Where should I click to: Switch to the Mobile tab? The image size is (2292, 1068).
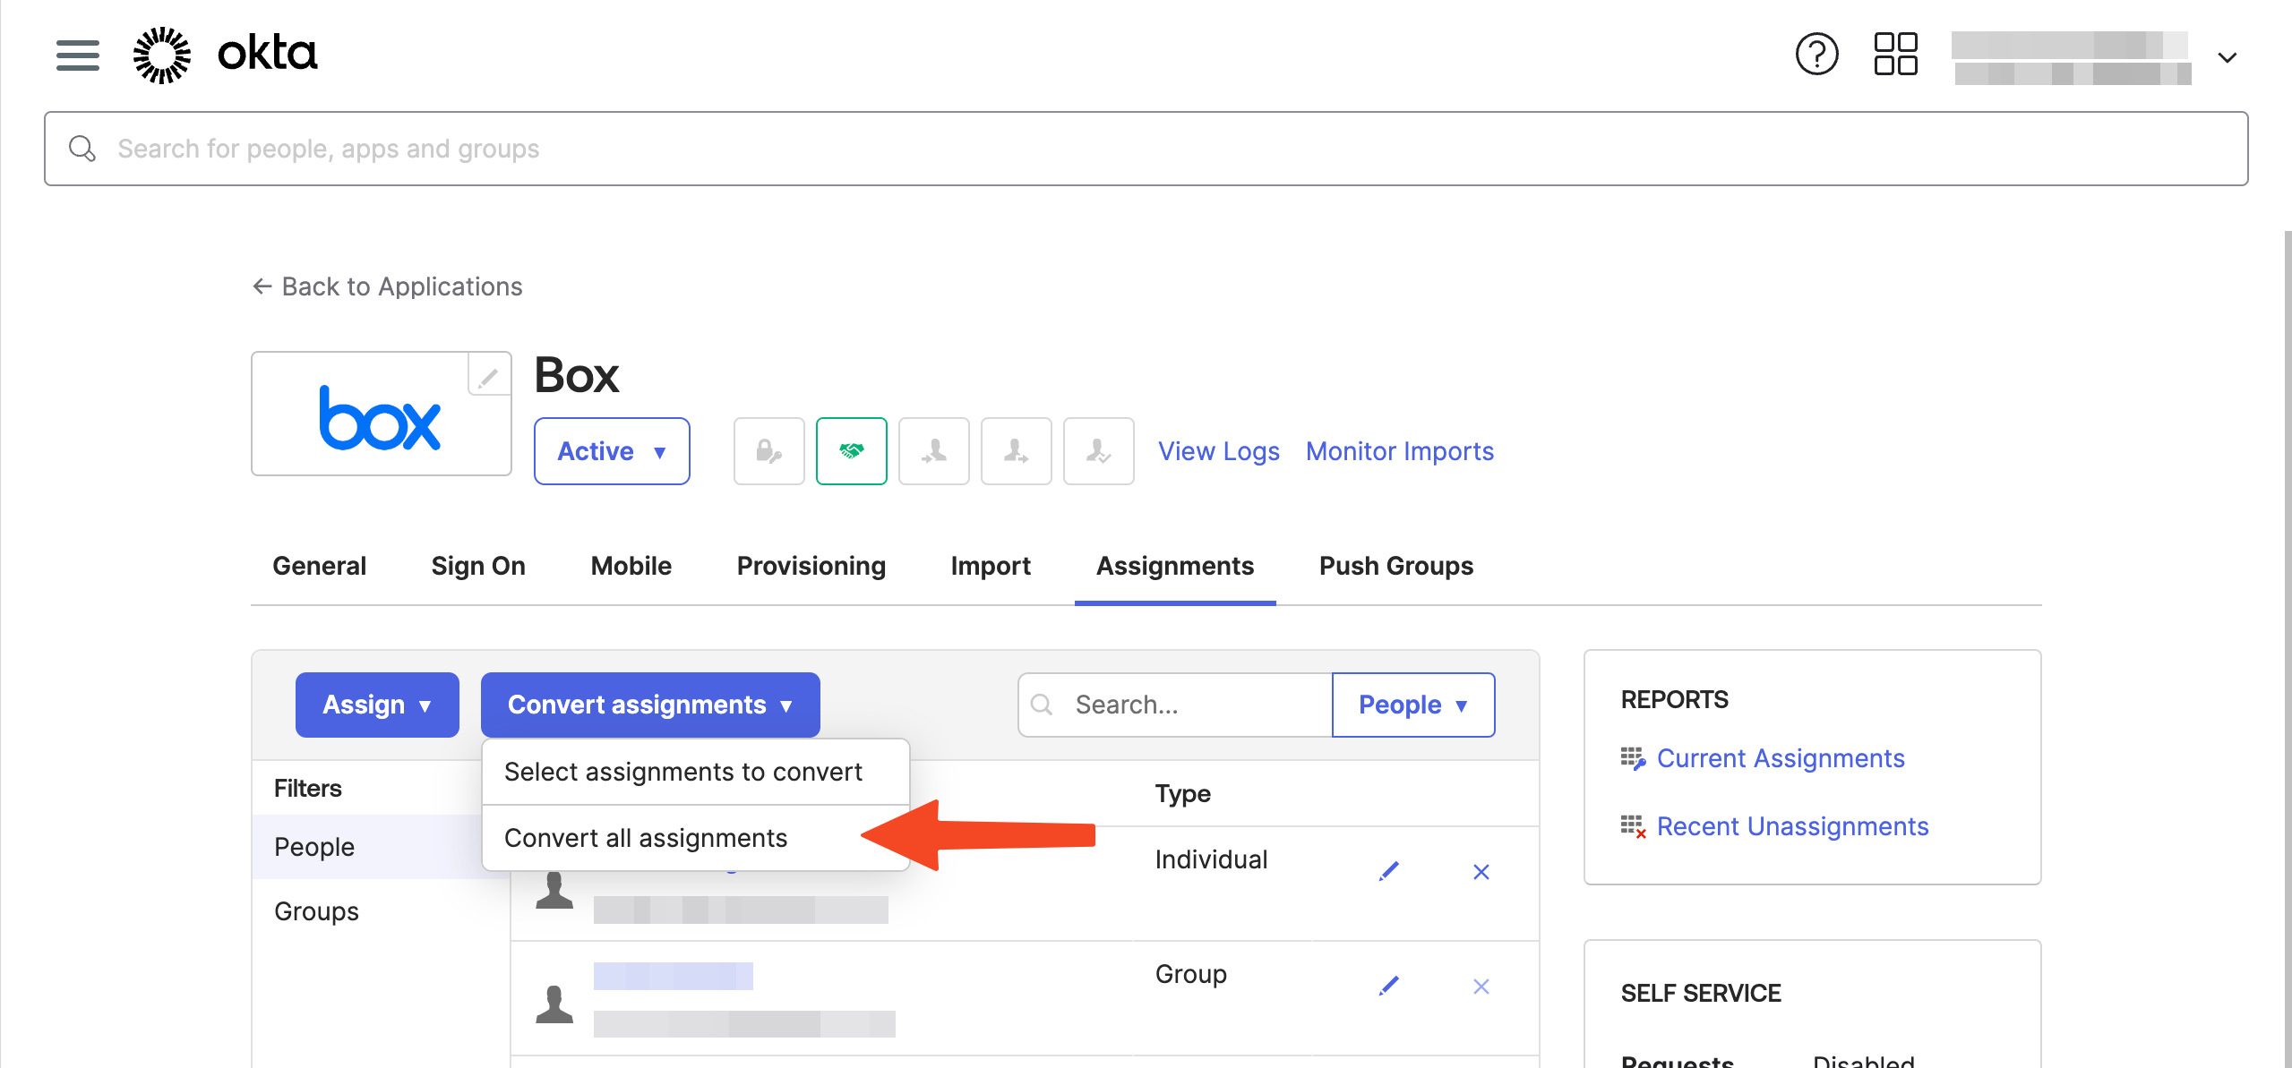click(631, 566)
